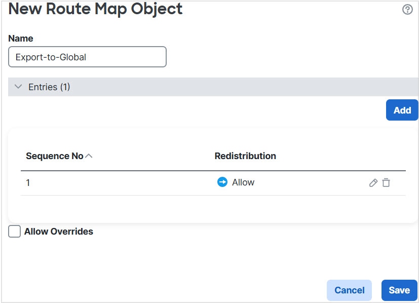419x303 pixels.
Task: Click the Name field label
Action: [x=21, y=39]
